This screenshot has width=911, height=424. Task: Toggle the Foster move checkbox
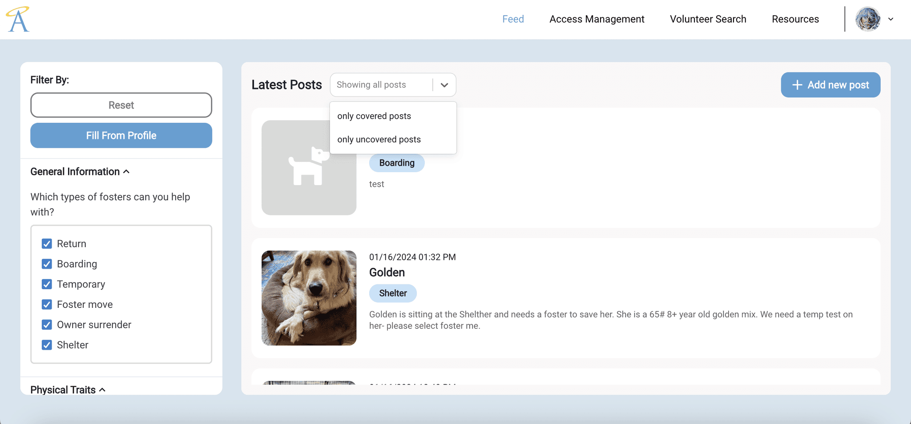pos(47,304)
